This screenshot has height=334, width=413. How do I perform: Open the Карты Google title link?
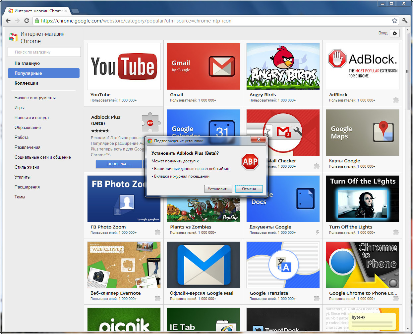click(x=344, y=161)
